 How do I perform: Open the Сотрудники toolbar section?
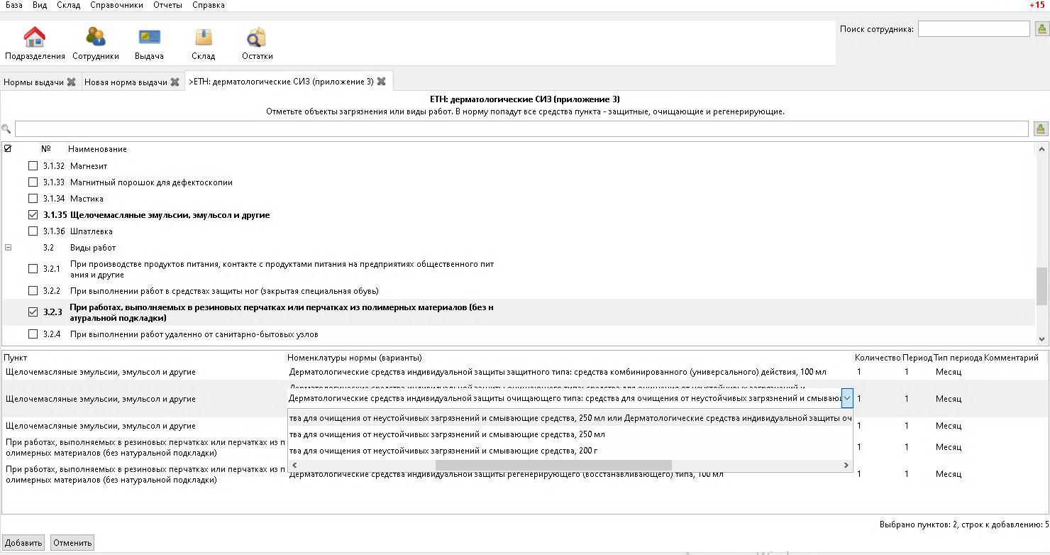[96, 43]
